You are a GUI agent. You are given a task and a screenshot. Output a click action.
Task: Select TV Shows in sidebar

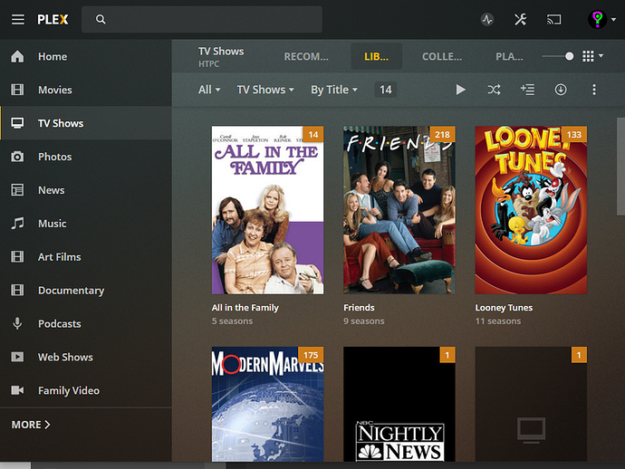coord(86,123)
